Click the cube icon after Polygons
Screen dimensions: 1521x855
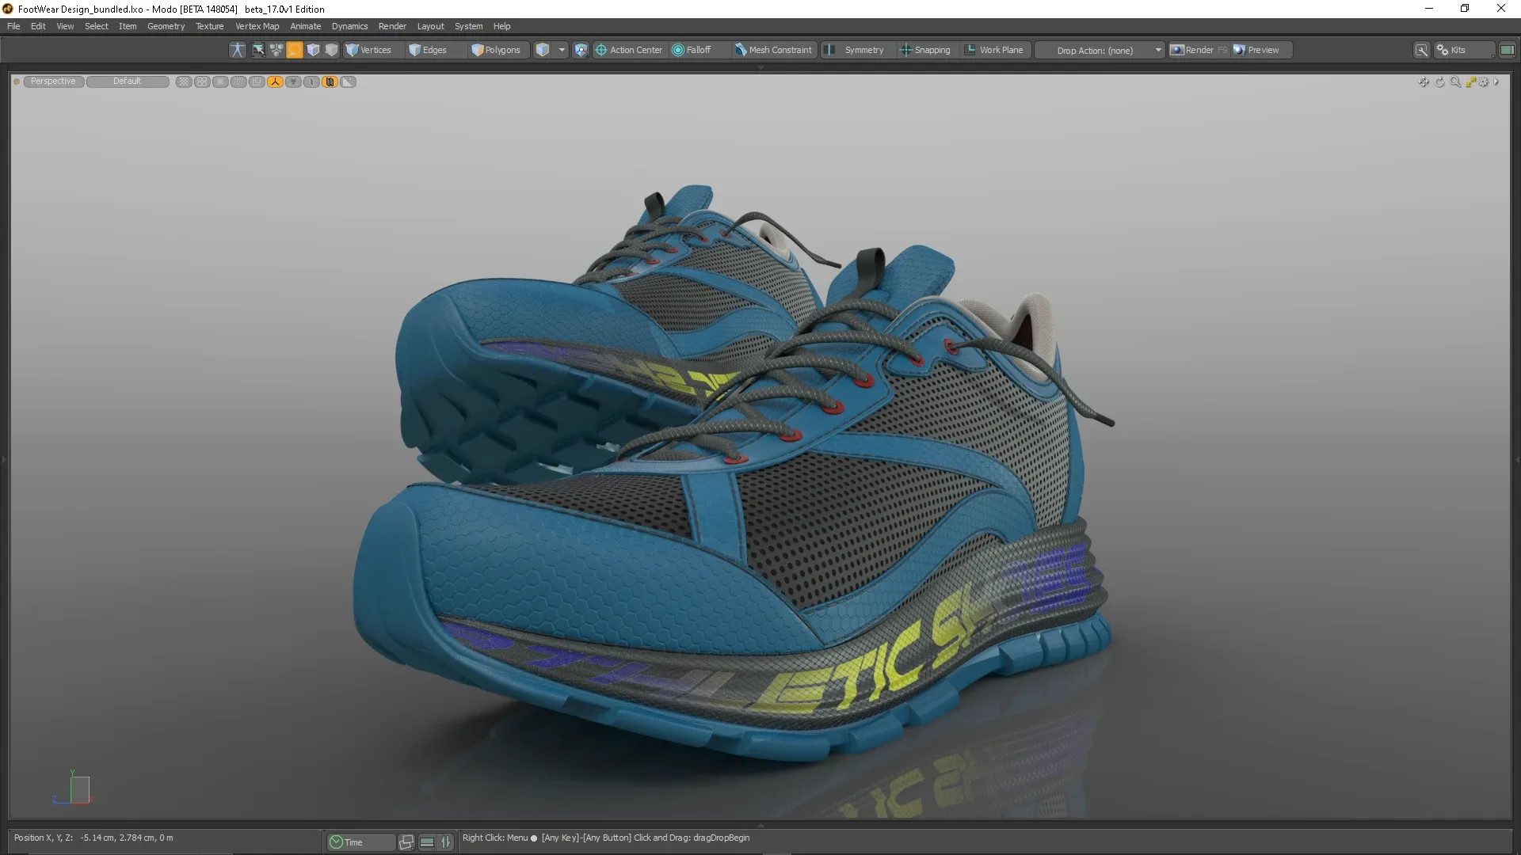tap(543, 50)
